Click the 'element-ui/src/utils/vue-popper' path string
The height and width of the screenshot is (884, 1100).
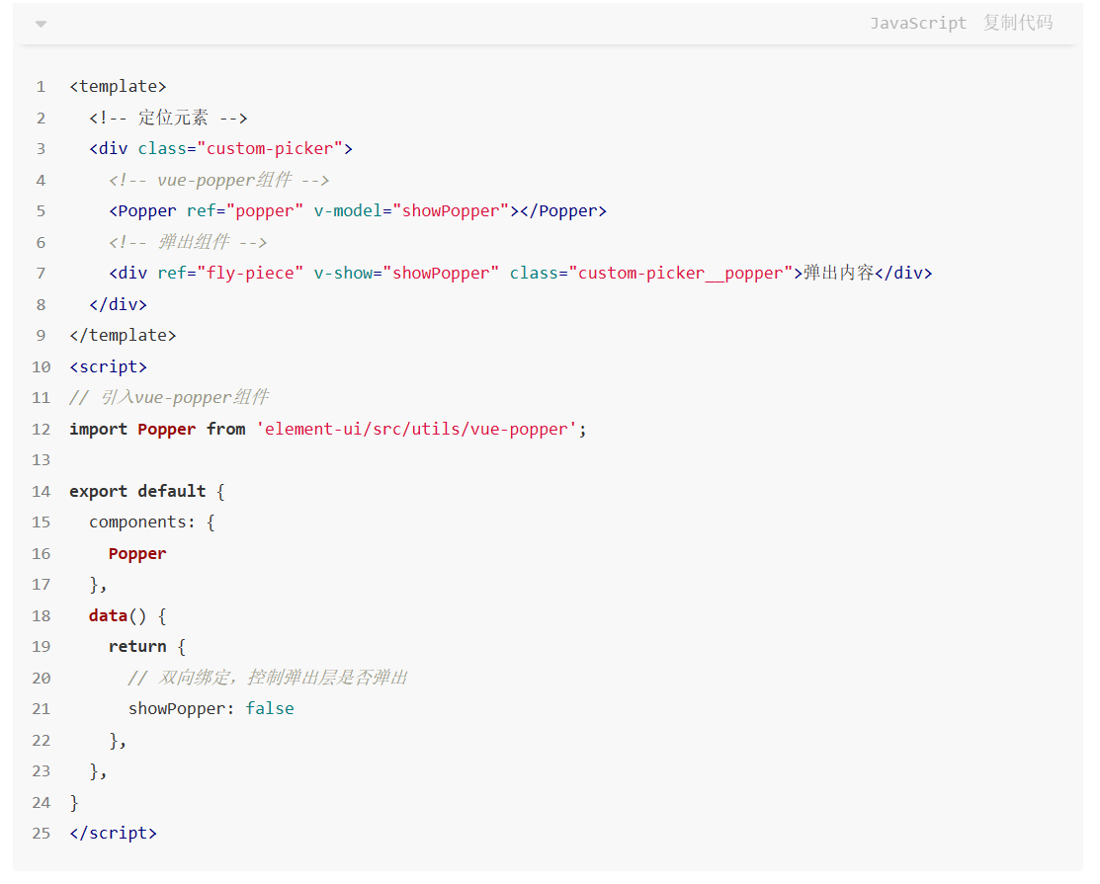417,429
